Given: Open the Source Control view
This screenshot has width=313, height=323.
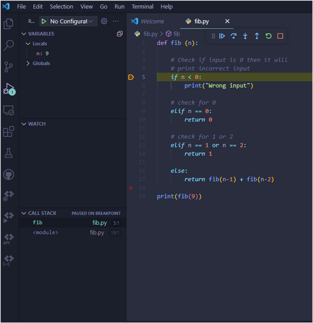Looking at the screenshot, I should pos(8,67).
